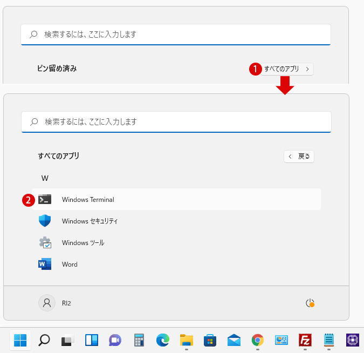Launch Microsoft Edge from the taskbar
Viewport: 364px width, 353px height.
click(163, 340)
